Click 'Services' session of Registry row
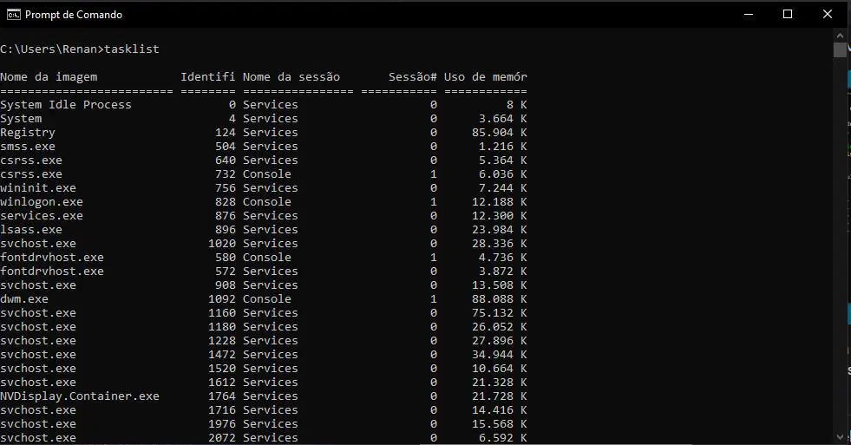This screenshot has width=851, height=445. pos(271,133)
